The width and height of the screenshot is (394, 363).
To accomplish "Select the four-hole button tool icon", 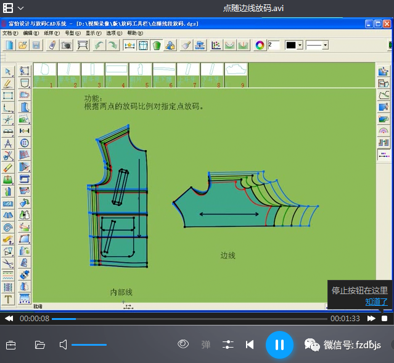I will [25, 143].
